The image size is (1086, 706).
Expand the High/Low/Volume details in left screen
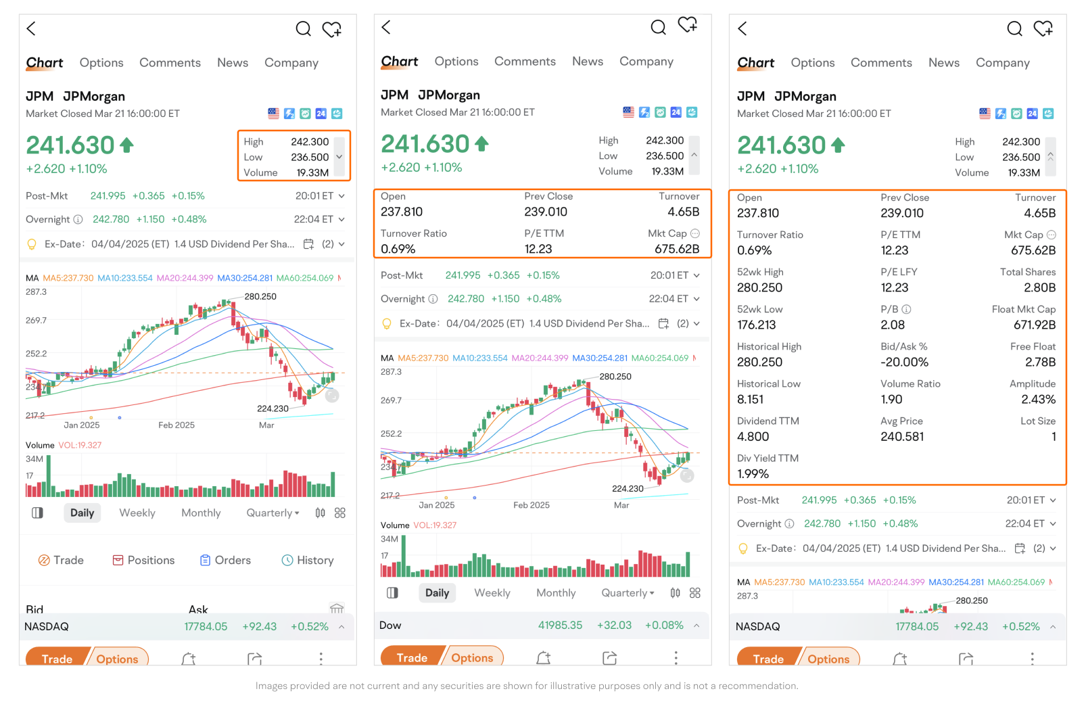point(339,157)
